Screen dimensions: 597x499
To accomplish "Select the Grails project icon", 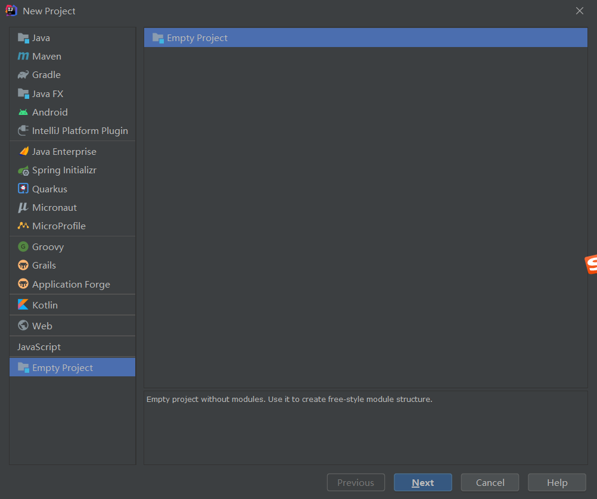I will [23, 265].
